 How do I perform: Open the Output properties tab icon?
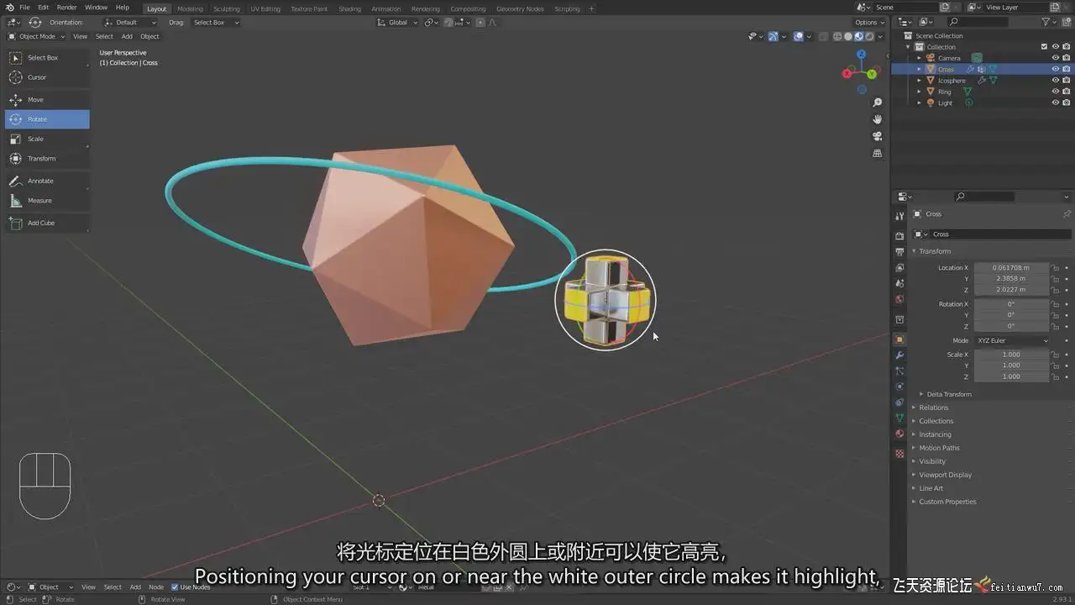point(899,251)
